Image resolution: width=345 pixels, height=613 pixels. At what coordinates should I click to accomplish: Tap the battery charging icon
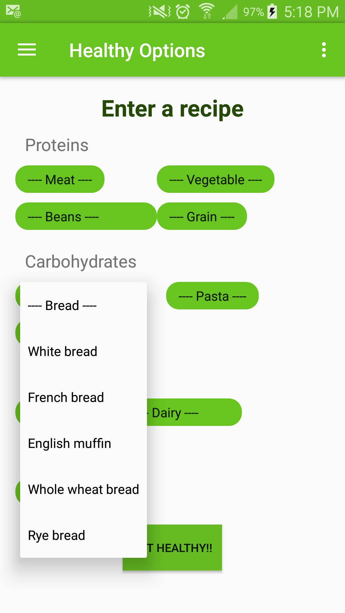click(272, 11)
